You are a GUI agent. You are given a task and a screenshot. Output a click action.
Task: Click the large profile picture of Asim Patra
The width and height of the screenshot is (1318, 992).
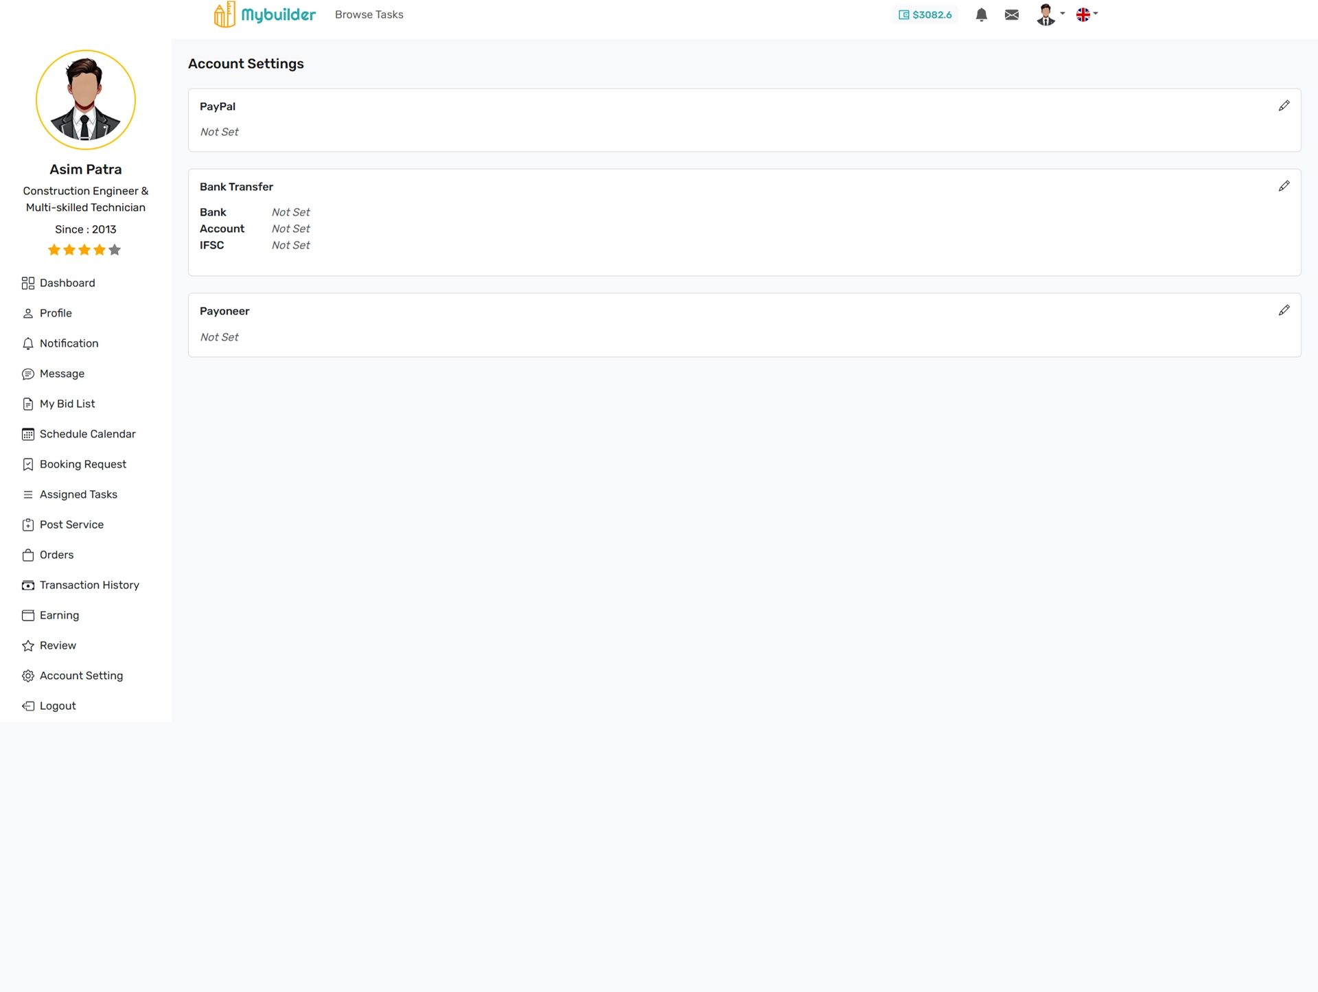pyautogui.click(x=86, y=100)
